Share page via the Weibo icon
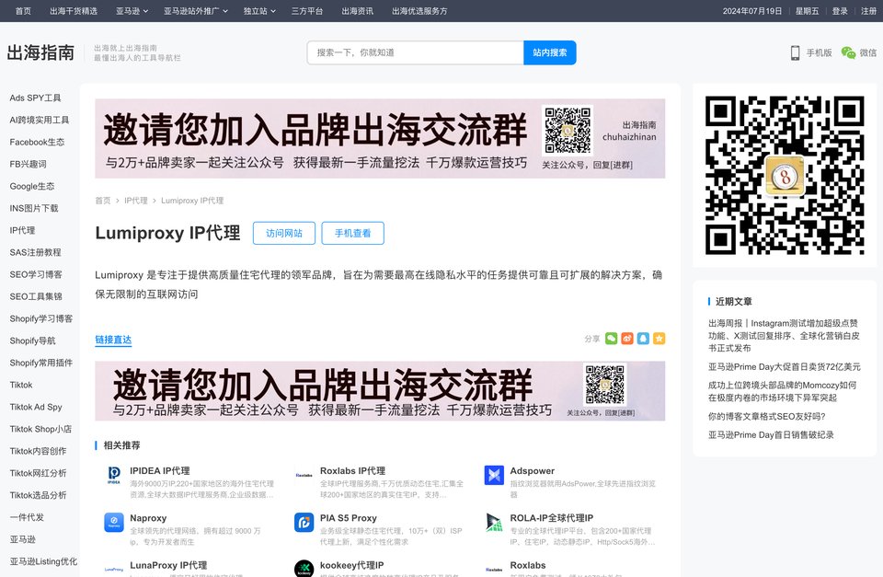Viewport: 883px width, 577px height. 626,338
